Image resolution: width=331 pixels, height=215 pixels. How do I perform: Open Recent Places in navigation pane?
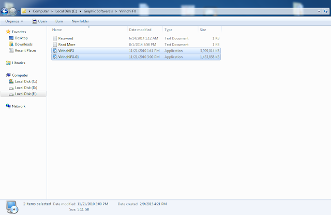[x=25, y=50]
